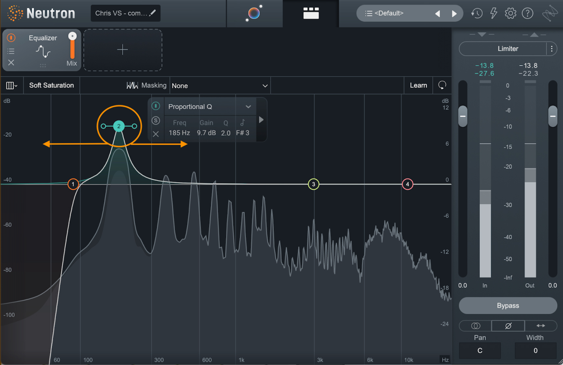Toggle band 2 power button
The width and height of the screenshot is (563, 365).
click(x=156, y=106)
